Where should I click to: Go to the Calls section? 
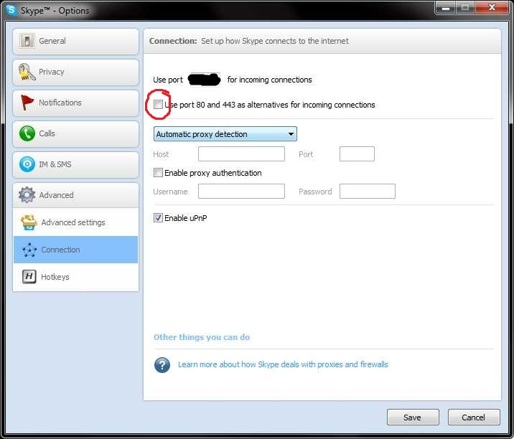(75, 133)
